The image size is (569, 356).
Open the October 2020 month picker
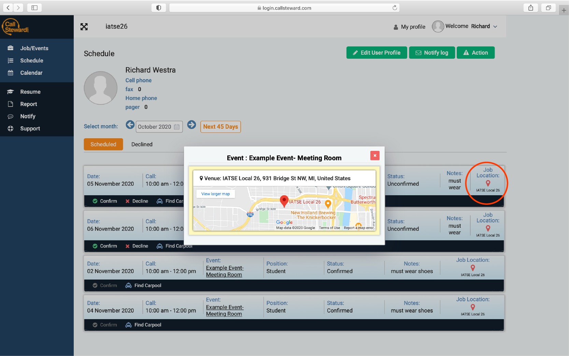(x=159, y=127)
